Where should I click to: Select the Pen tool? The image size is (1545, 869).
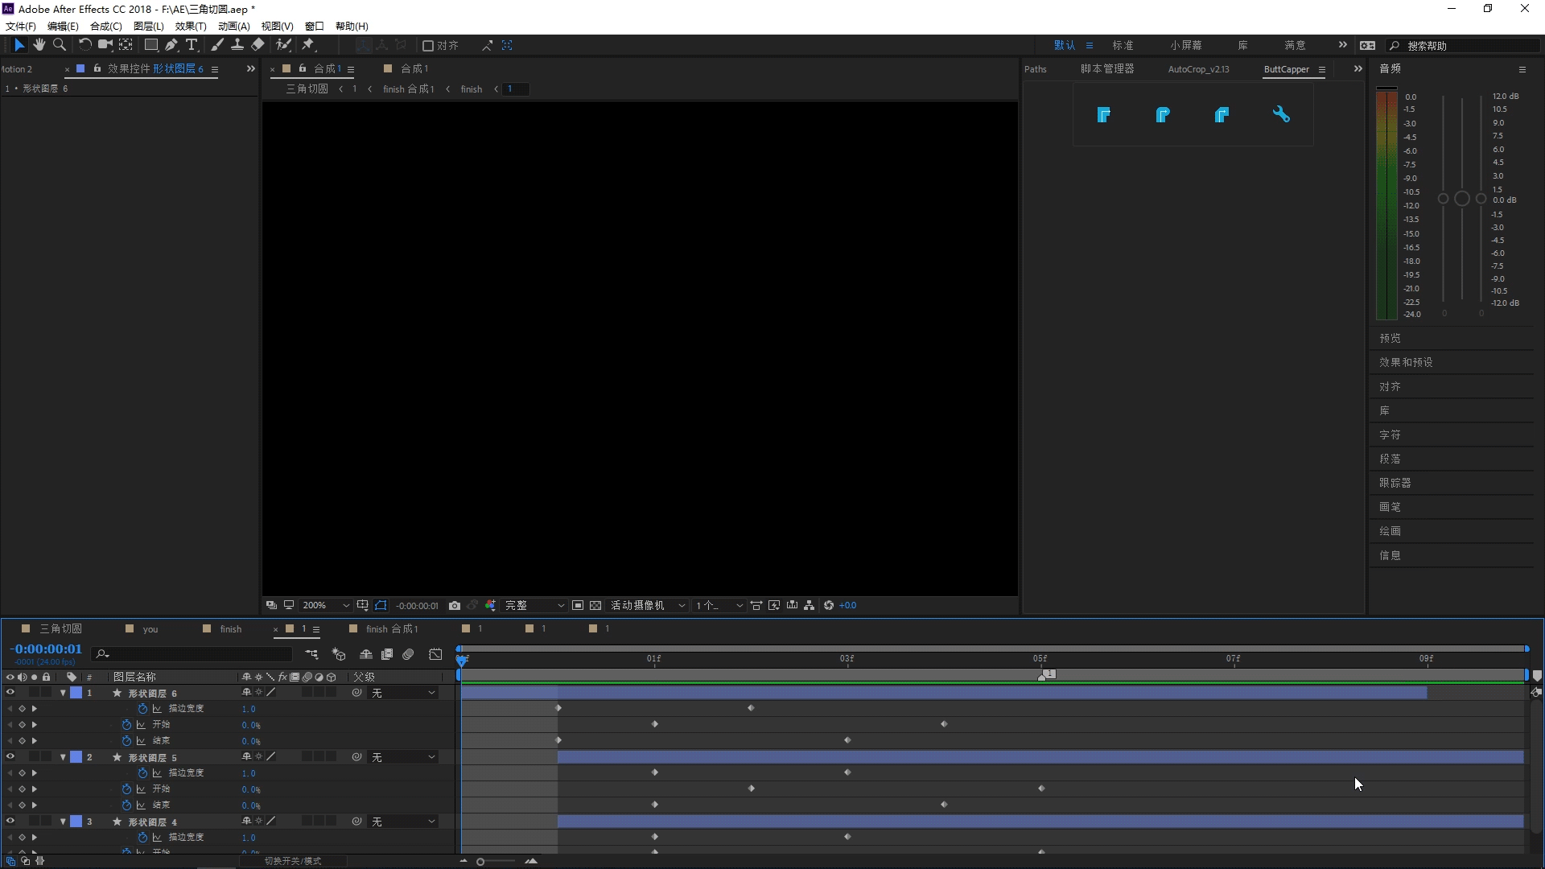pyautogui.click(x=171, y=45)
